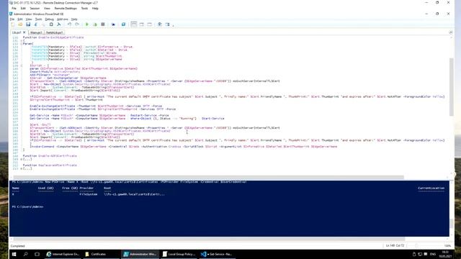
Task: Start PowerShell.exe in a separate window icon
Action: [123, 24]
